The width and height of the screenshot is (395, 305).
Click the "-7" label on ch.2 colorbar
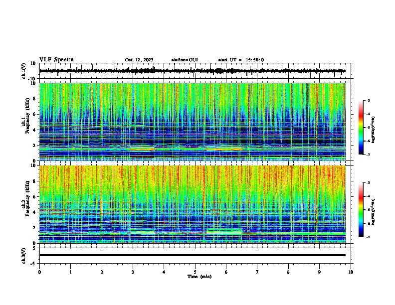click(368, 237)
